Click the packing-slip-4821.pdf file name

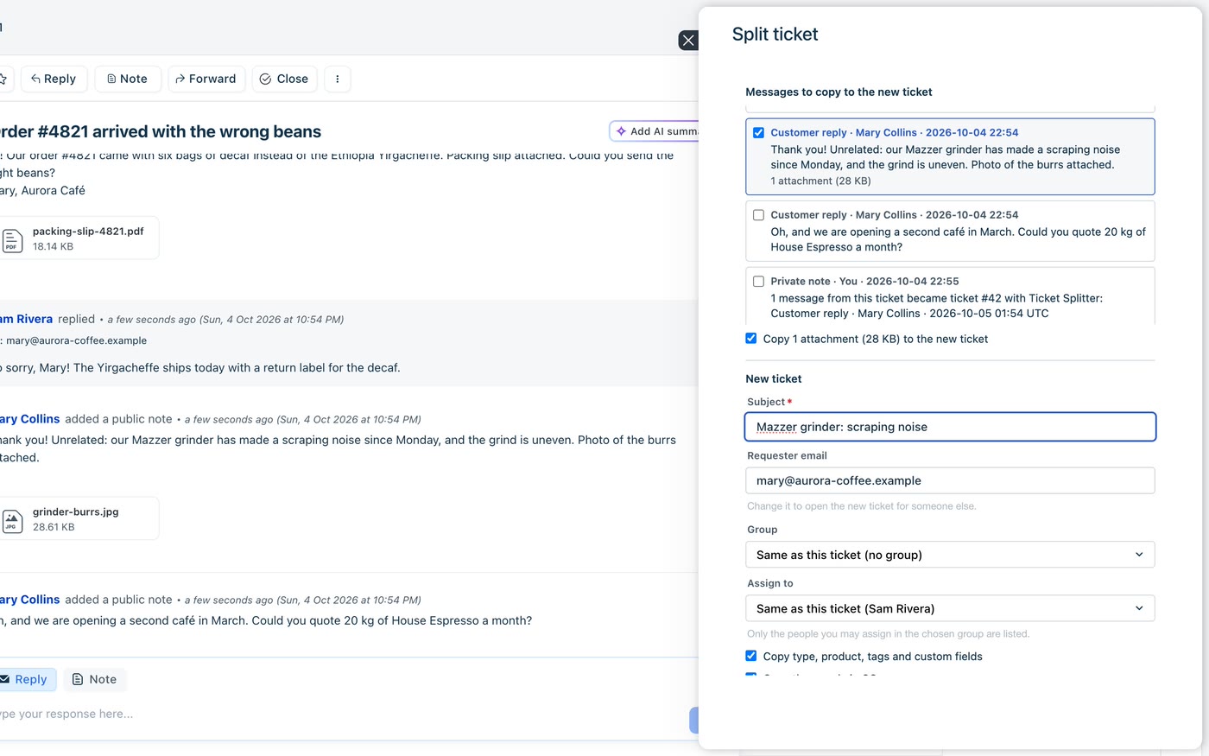click(88, 232)
